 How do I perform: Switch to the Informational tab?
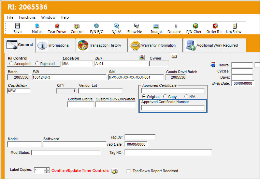coord(55,45)
